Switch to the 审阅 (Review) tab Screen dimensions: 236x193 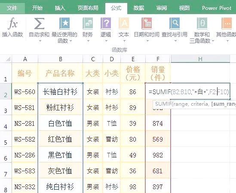tap(162, 8)
